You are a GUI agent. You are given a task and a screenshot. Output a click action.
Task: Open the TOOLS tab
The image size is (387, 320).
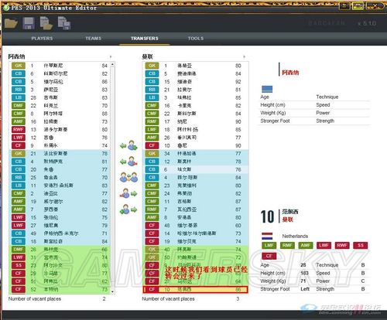pos(196,39)
